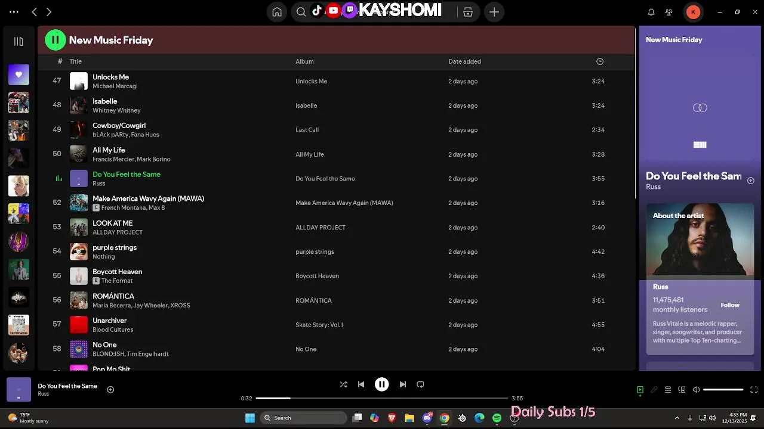This screenshot has width=764, height=429.
Task: Expand hidden system tray icons
Action: click(x=677, y=418)
